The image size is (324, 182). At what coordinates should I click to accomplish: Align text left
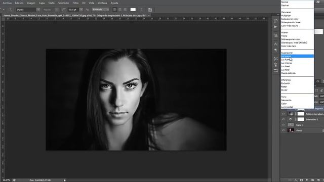(x=115, y=10)
